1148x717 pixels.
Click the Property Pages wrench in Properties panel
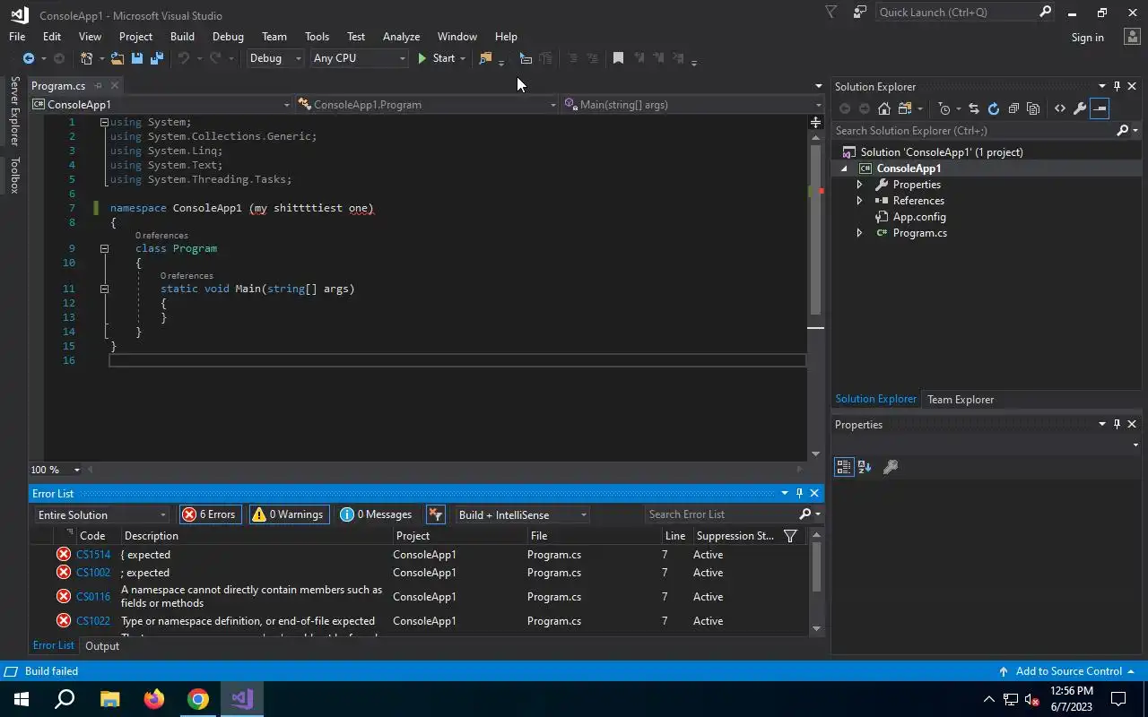[891, 467]
